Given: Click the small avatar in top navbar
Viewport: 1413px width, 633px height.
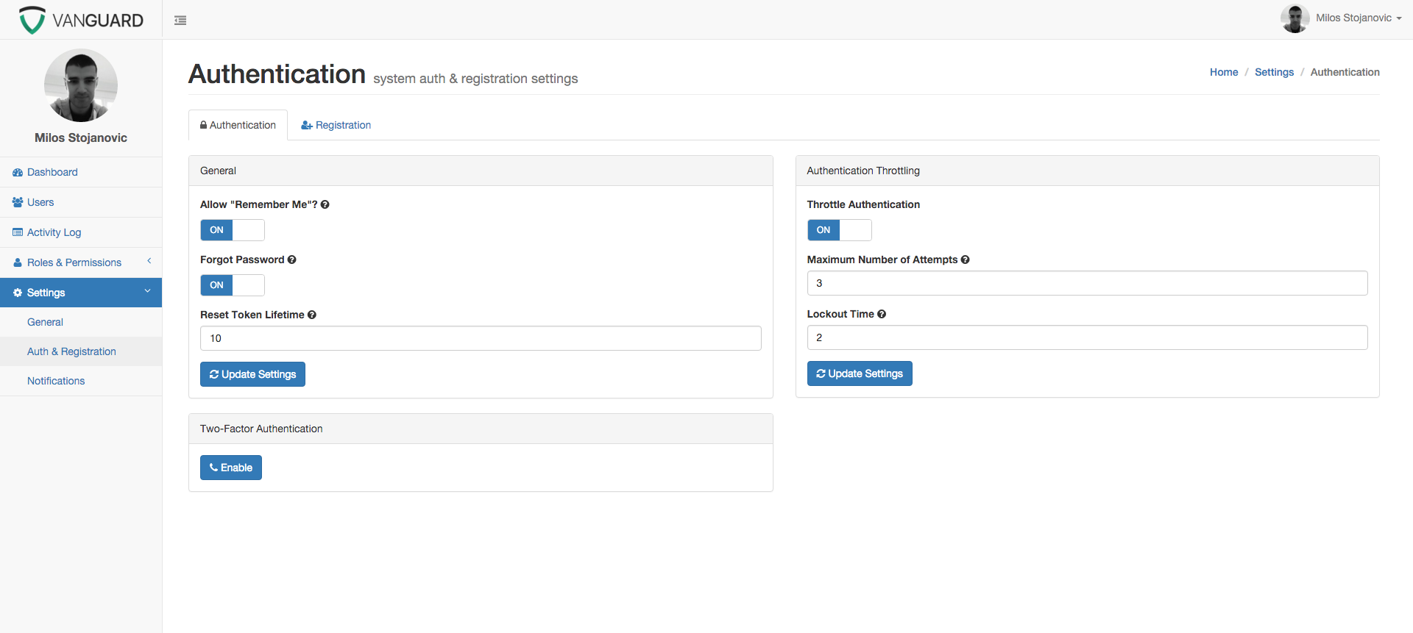Looking at the screenshot, I should click(1295, 18).
